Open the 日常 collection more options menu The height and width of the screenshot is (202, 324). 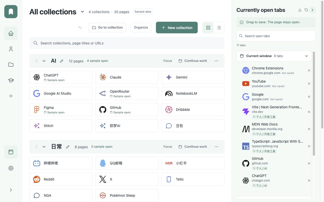click(x=216, y=147)
